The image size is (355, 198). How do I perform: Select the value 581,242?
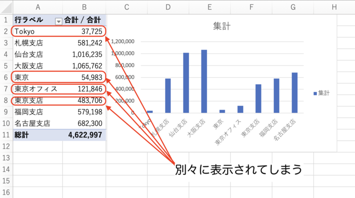pos(90,43)
